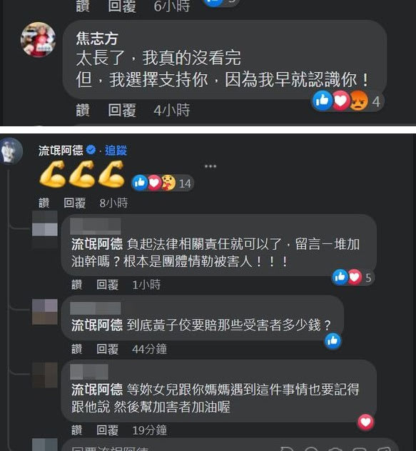Like 流氓阿德's flexed-arm emoji comment
Image resolution: width=416 pixels, height=451 pixels.
pos(44,203)
